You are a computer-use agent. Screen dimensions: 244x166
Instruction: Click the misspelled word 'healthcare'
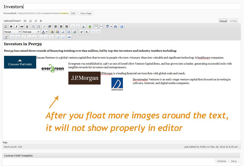204,58
